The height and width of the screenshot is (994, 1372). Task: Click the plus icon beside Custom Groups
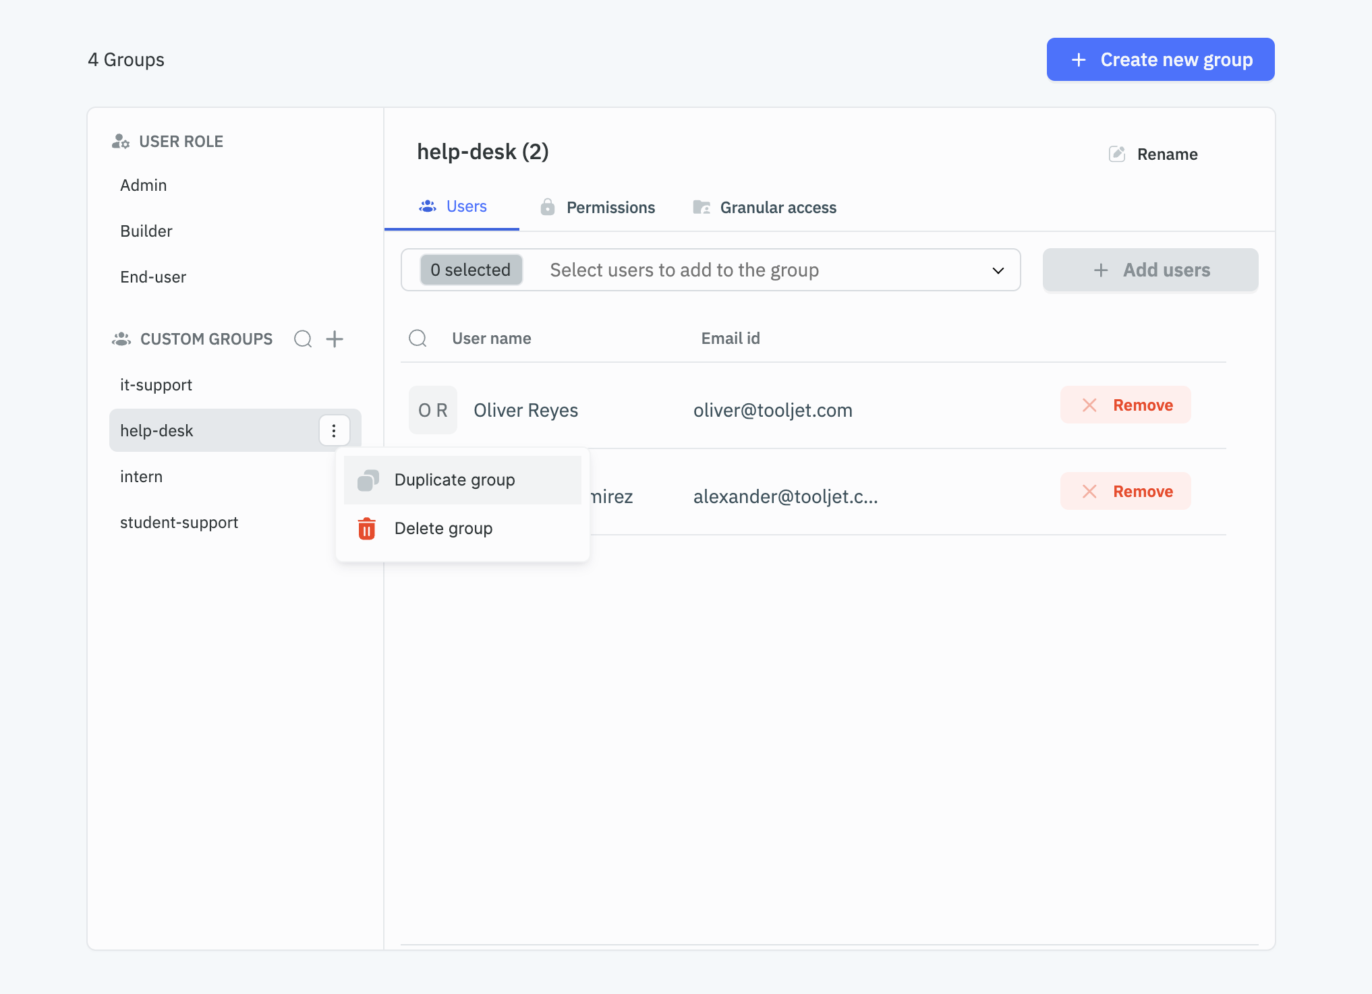(335, 339)
